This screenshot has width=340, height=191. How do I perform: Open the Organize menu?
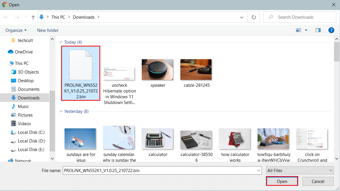tap(16, 30)
